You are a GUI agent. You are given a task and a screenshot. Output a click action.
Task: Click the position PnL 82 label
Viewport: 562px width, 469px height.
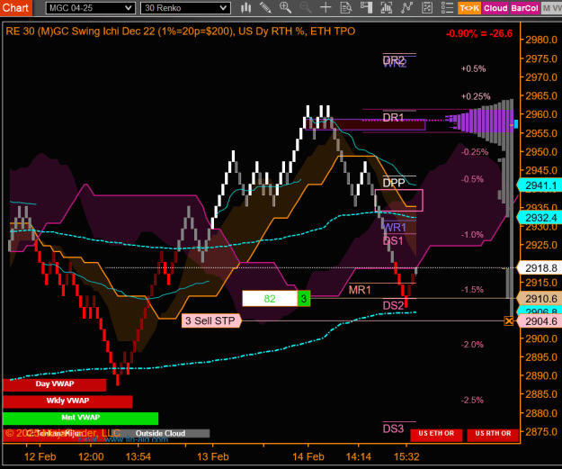270,299
